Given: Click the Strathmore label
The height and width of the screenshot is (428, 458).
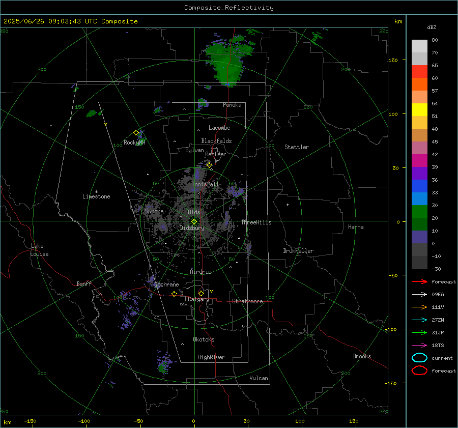Looking at the screenshot, I should (247, 301).
